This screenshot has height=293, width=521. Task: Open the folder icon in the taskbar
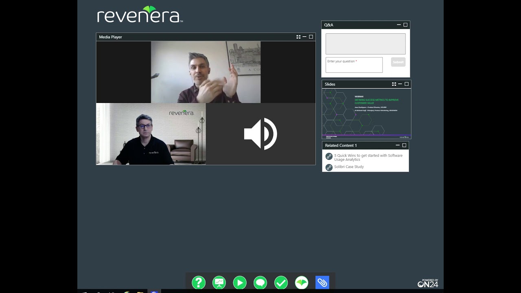140,291
